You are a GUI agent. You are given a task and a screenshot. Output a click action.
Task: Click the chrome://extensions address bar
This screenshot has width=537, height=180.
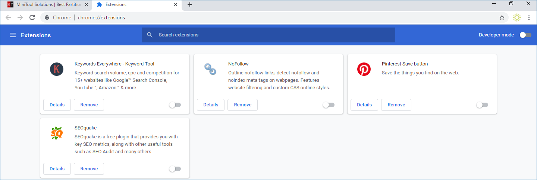(x=274, y=17)
